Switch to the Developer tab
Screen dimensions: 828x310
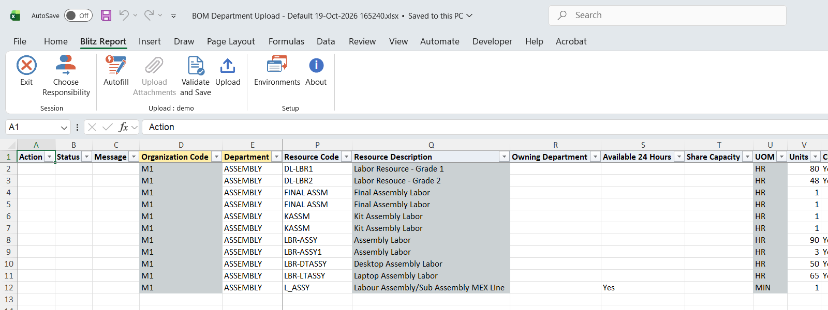[492, 41]
